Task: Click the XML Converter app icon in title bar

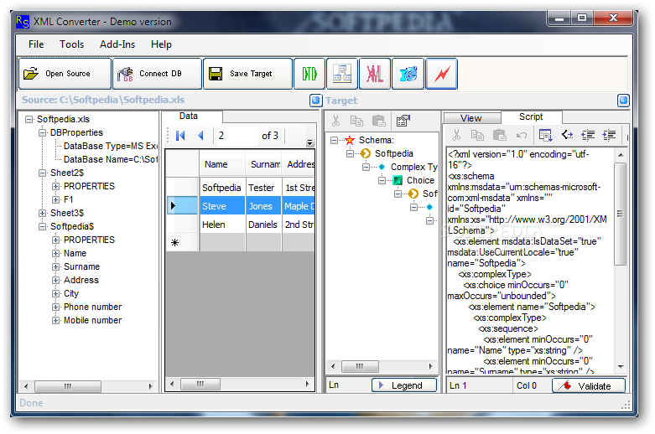Action: tap(23, 21)
